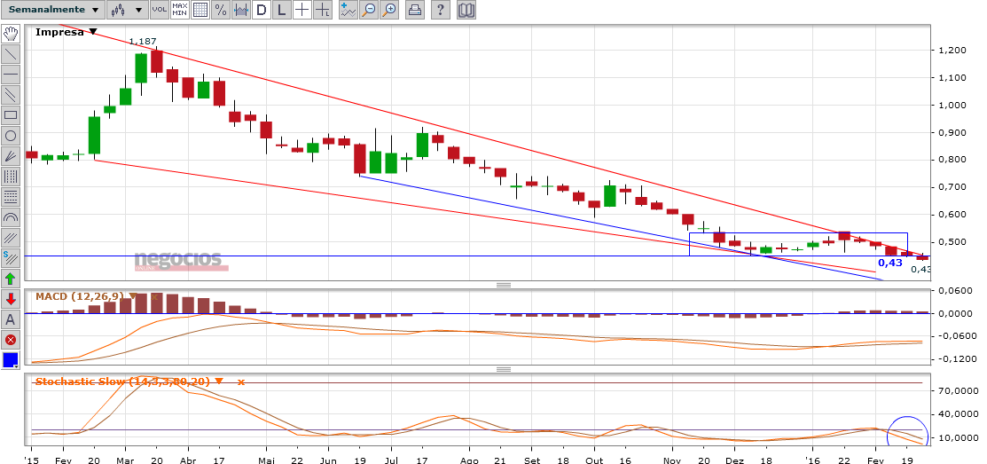The height and width of the screenshot is (464, 987).
Task: Open the help question mark
Action: pos(441,10)
